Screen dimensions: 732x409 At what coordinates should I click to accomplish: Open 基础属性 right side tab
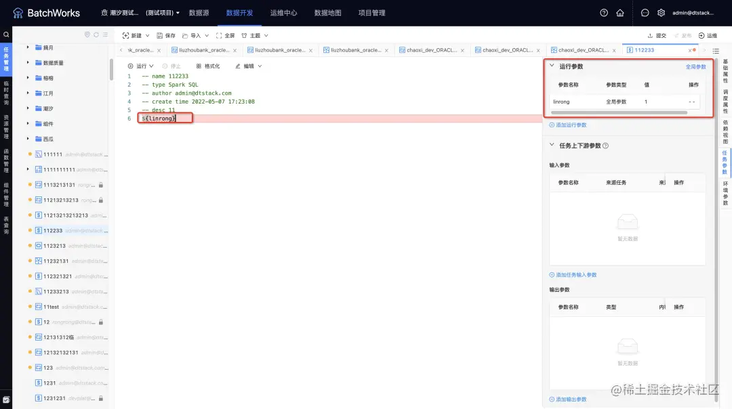tap(725, 71)
